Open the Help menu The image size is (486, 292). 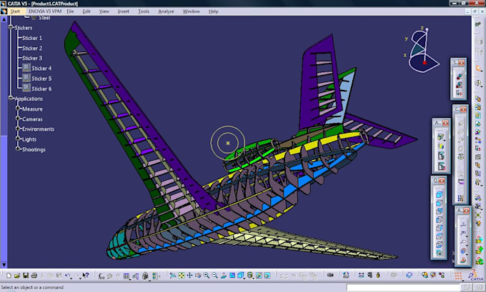214,11
